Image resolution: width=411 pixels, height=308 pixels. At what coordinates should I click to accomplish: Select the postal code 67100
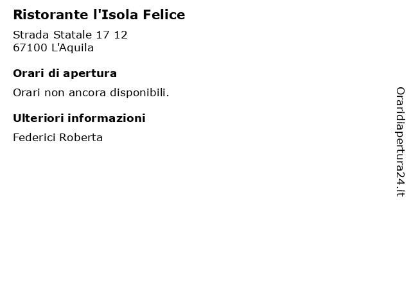pos(30,47)
